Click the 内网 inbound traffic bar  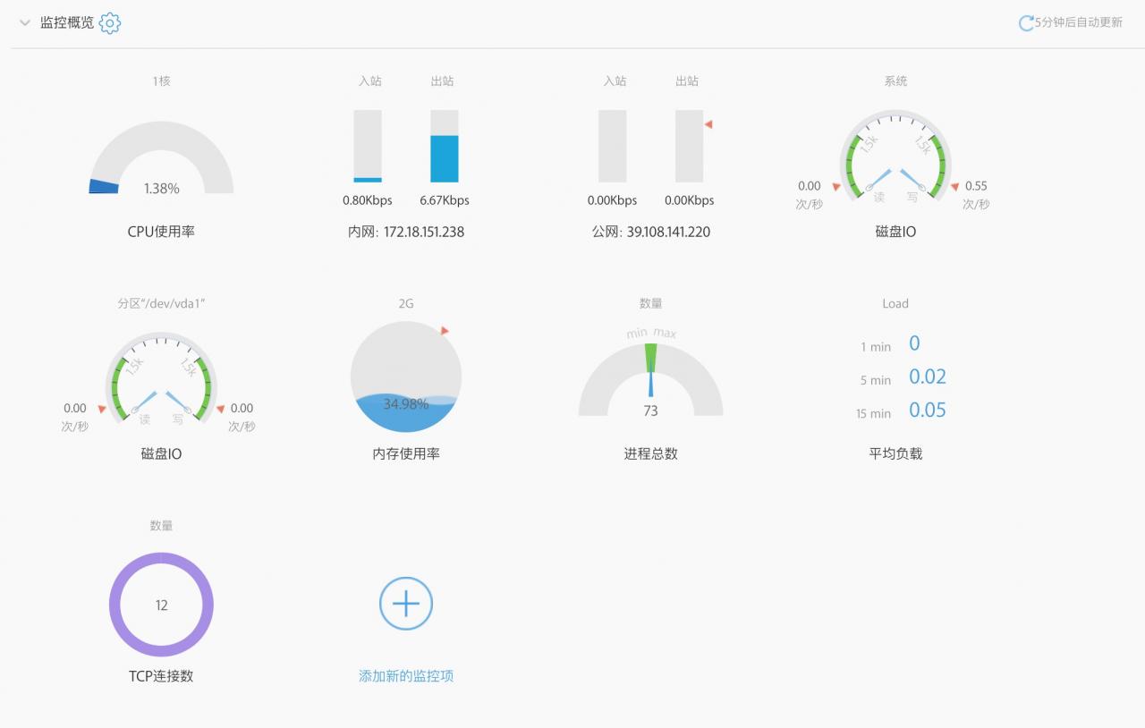pyautogui.click(x=368, y=147)
